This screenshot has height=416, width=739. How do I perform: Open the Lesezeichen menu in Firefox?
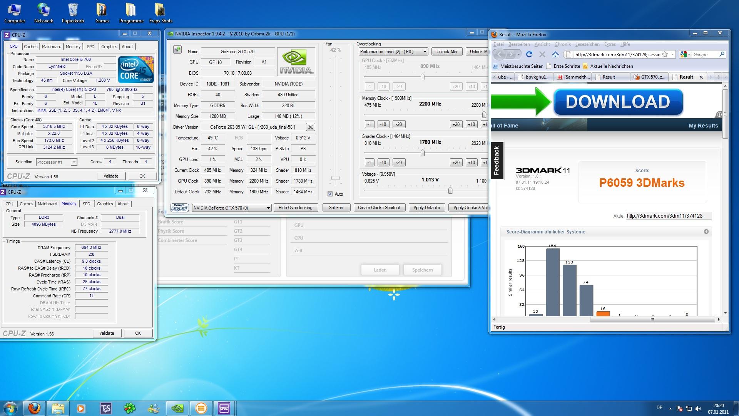click(587, 44)
